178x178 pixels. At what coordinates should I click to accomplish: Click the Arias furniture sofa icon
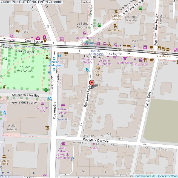[64, 143]
